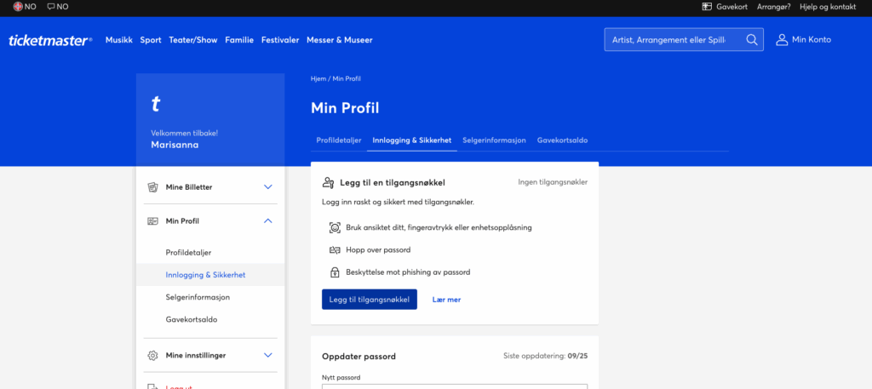Click the Ticketmaster logo
Viewport: 872px width, 389px height.
click(x=50, y=40)
